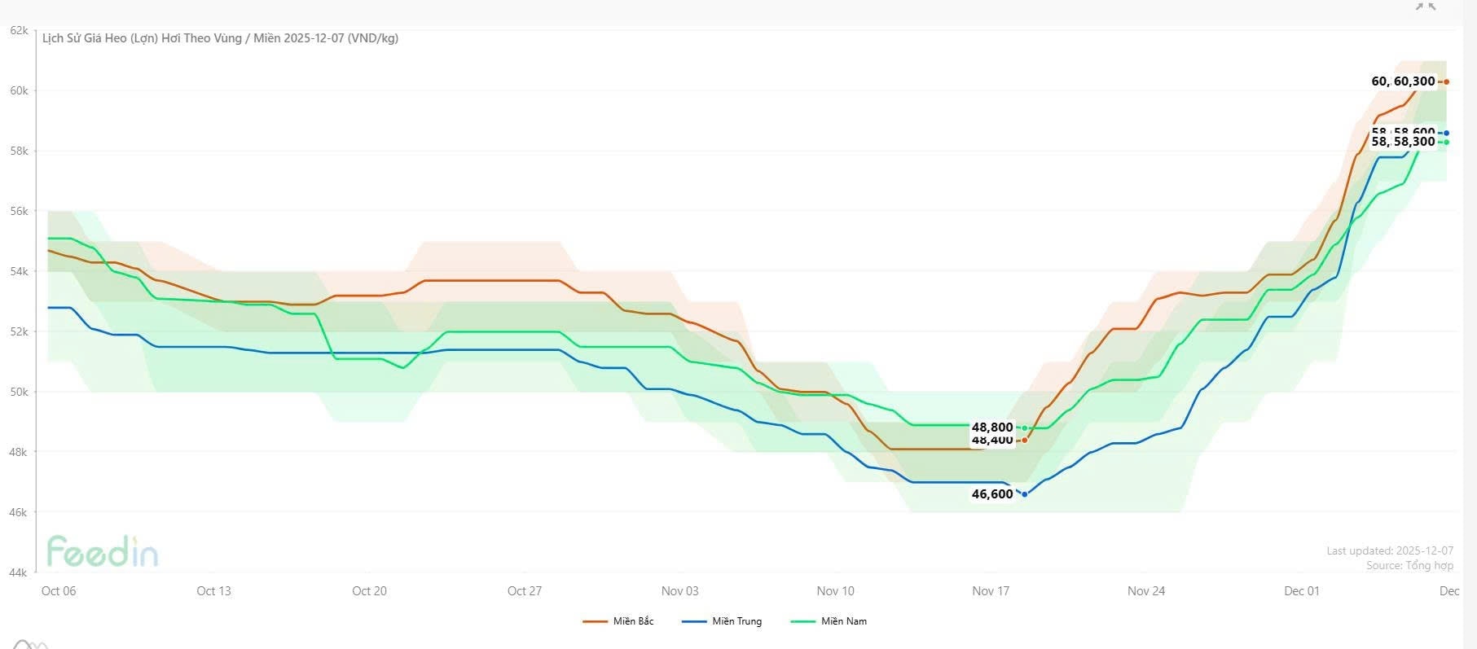This screenshot has height=649, width=1477.
Task: Click the Feedin logo watermark
Action: click(x=103, y=551)
